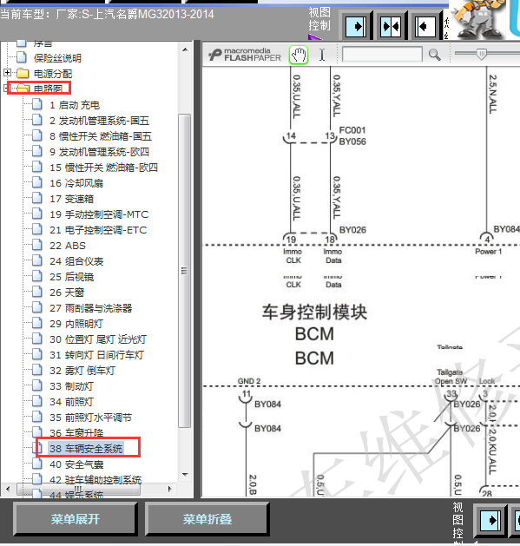The height and width of the screenshot is (546, 520).
Task: Open 31 转向灯 日间行车灯 diagram
Action: [x=97, y=355]
